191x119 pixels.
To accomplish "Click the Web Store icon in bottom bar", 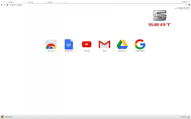I will click(x=189, y=117).
